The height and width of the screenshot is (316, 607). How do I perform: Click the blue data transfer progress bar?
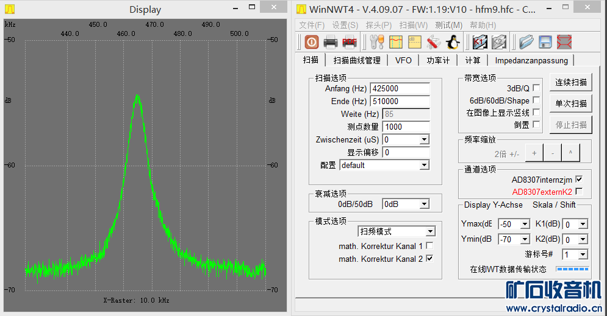point(573,269)
